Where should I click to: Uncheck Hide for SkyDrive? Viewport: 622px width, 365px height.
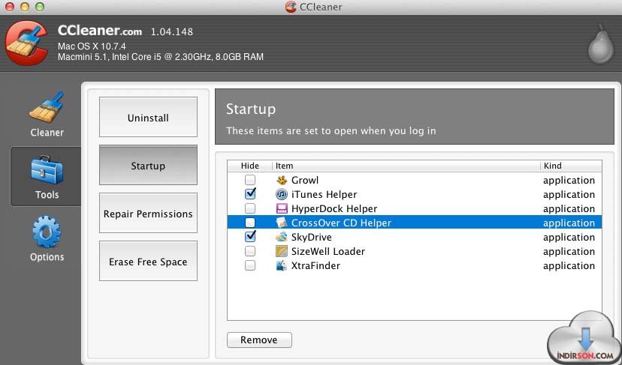tap(250, 237)
